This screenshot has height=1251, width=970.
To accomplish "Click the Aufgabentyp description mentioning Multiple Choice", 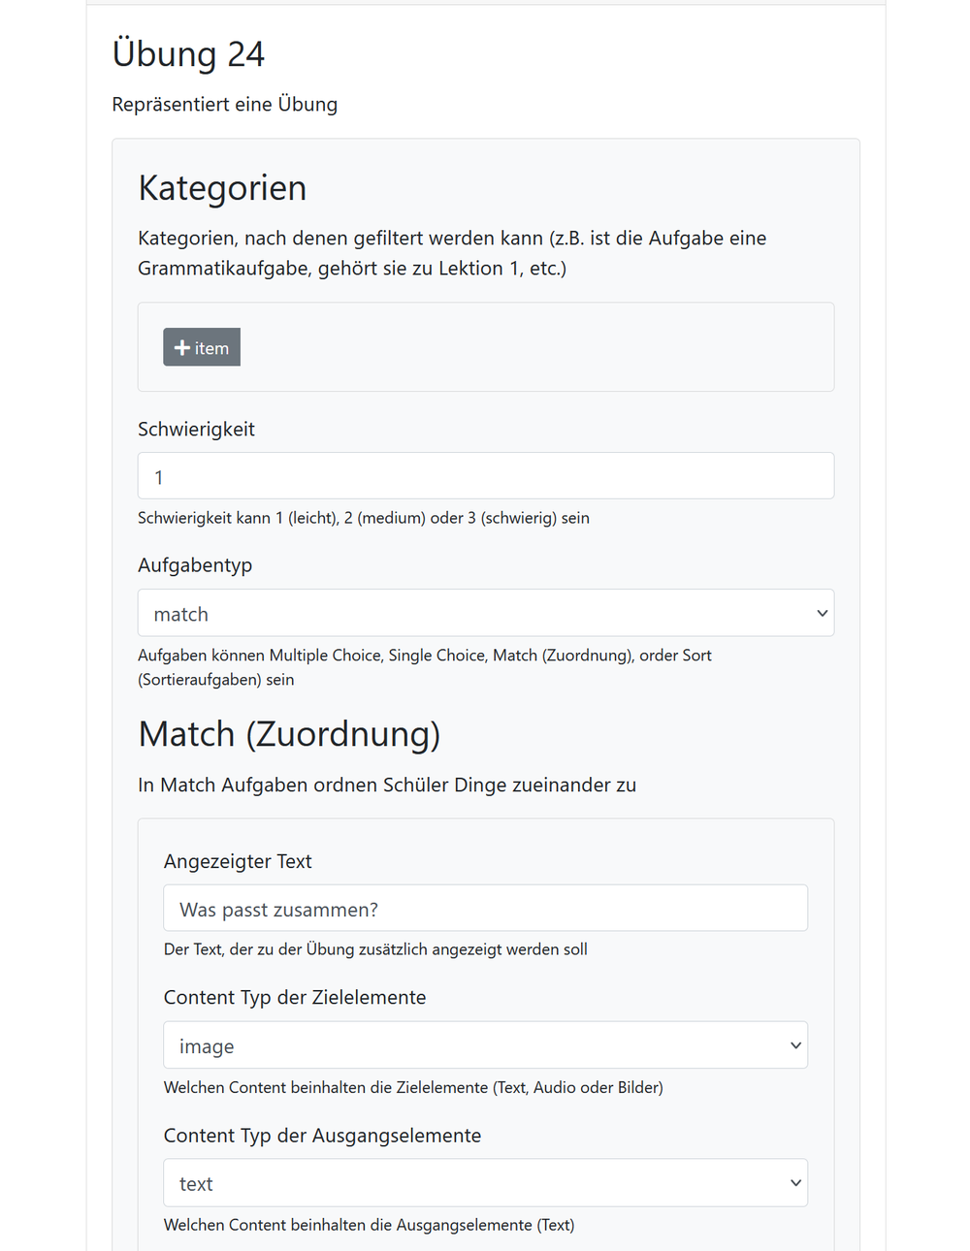I will click(x=425, y=667).
